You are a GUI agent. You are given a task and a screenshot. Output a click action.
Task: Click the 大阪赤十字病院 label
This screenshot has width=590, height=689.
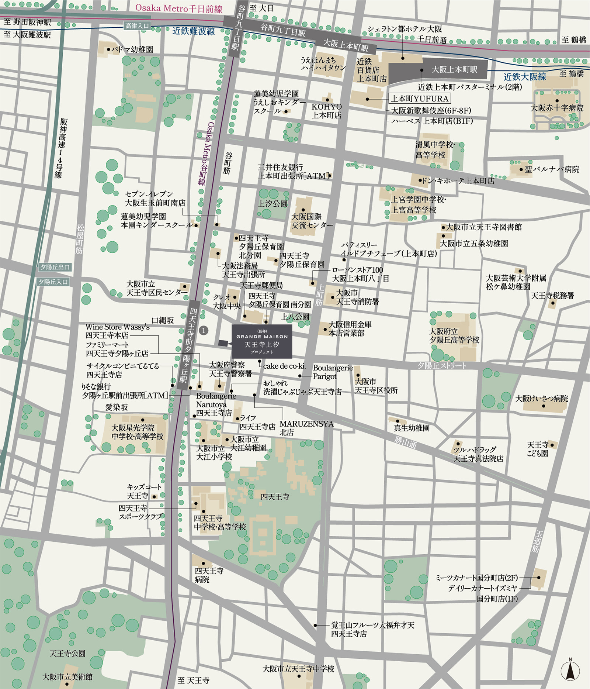pos(557,108)
